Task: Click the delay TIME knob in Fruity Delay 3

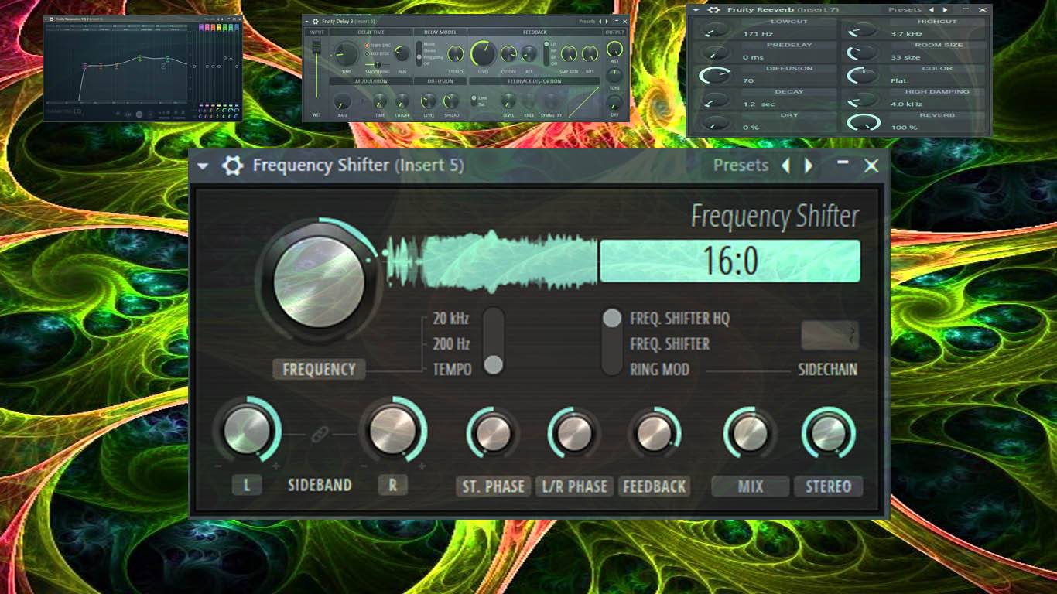Action: pyautogui.click(x=346, y=53)
